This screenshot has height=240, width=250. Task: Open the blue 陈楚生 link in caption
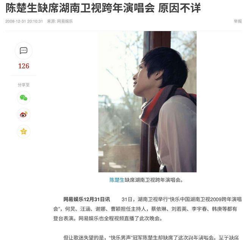click(x=117, y=180)
